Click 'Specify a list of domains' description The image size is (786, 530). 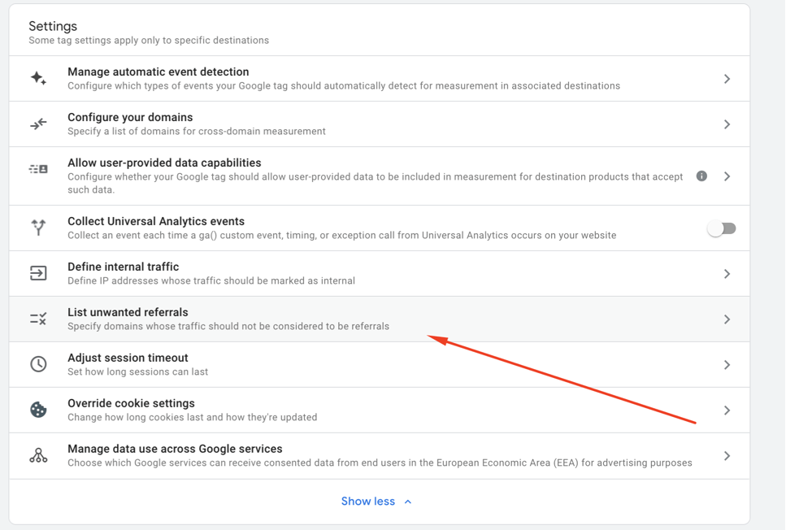(197, 132)
